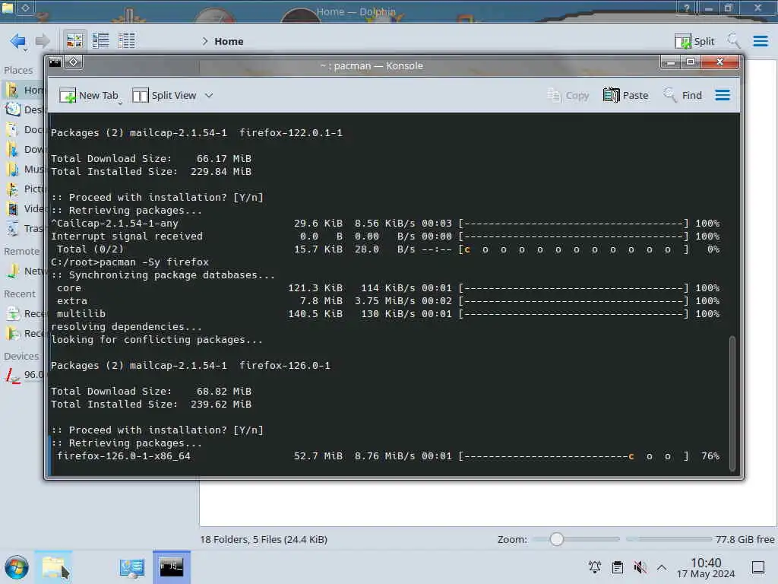
Task: Open the Windows-style start menu button
Action: (x=17, y=567)
